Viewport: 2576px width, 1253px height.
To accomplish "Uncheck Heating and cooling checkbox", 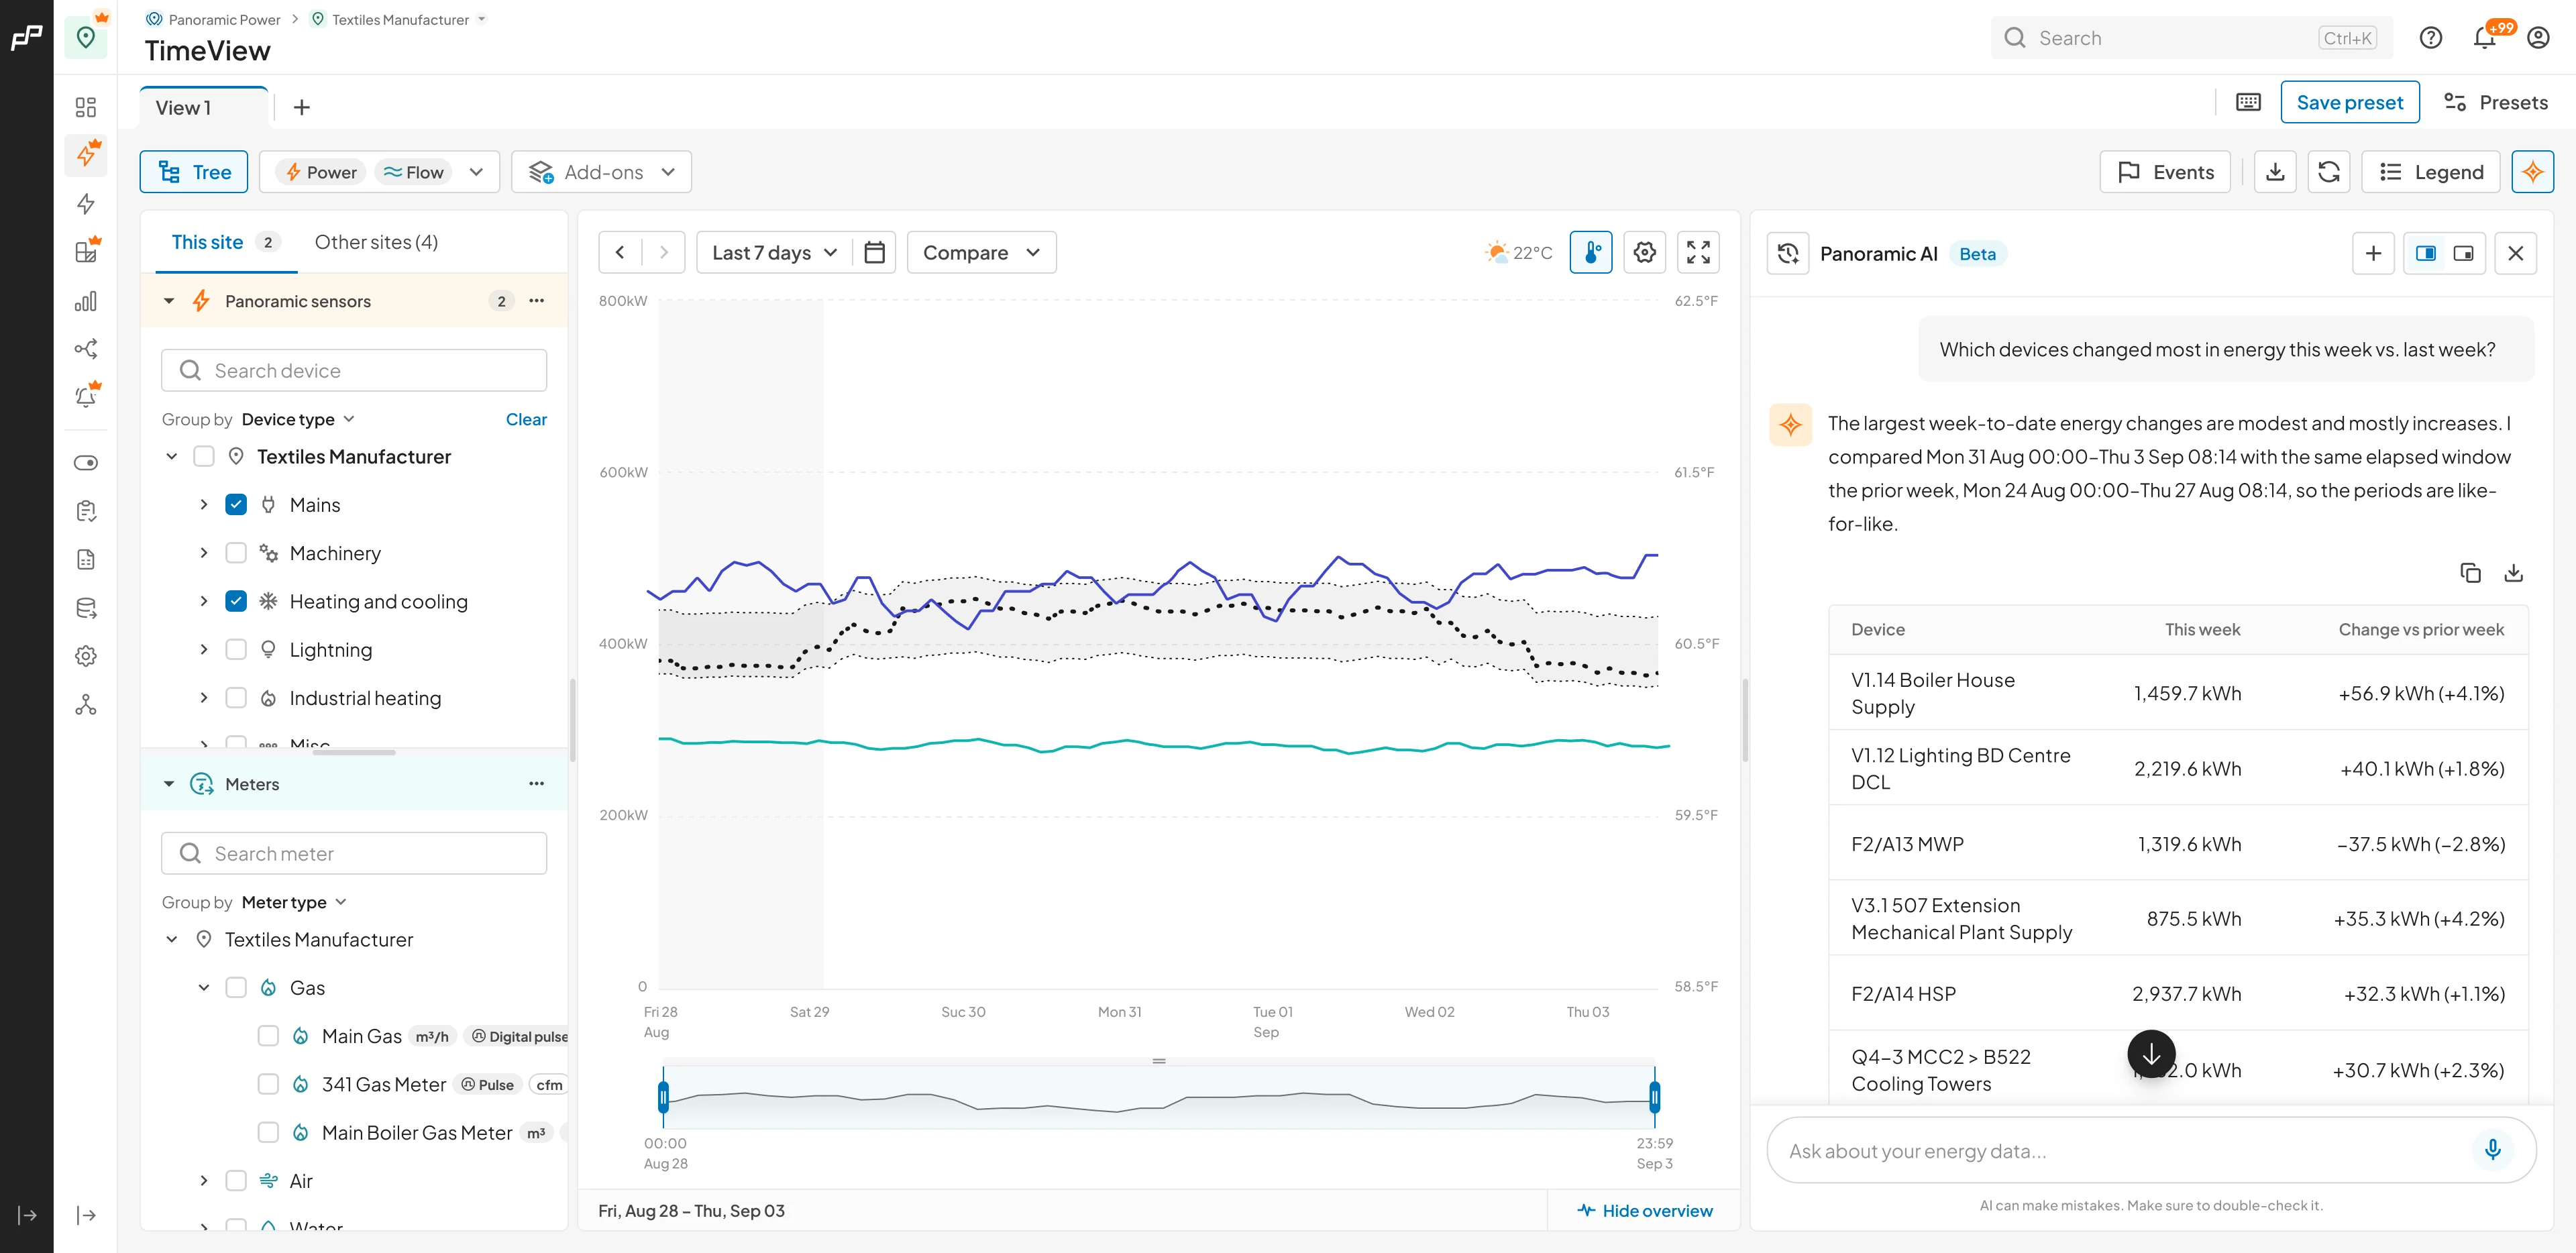I will coord(236,601).
